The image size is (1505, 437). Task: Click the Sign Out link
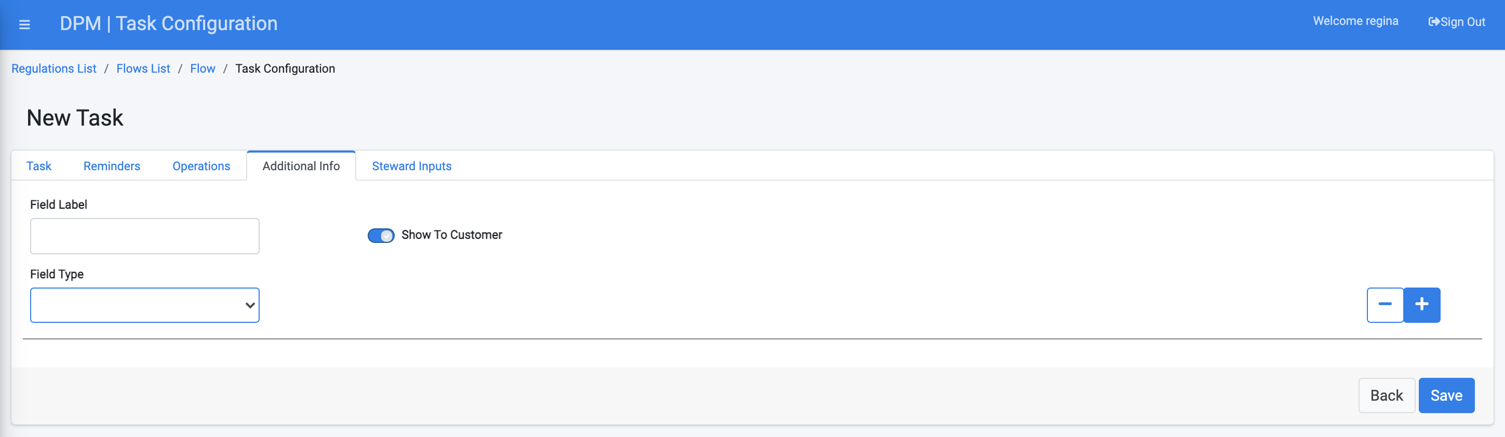1457,22
